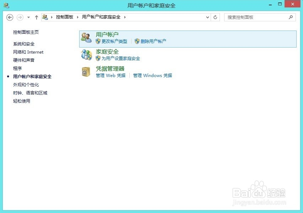Click inside the 搜索控制面板 search field
The width and height of the screenshot is (303, 213).
point(256,17)
